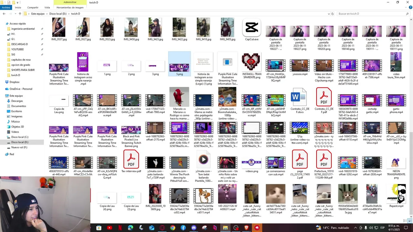Click Este equipo in the address breadcrumb
This screenshot has width=413, height=232.
pos(38,14)
